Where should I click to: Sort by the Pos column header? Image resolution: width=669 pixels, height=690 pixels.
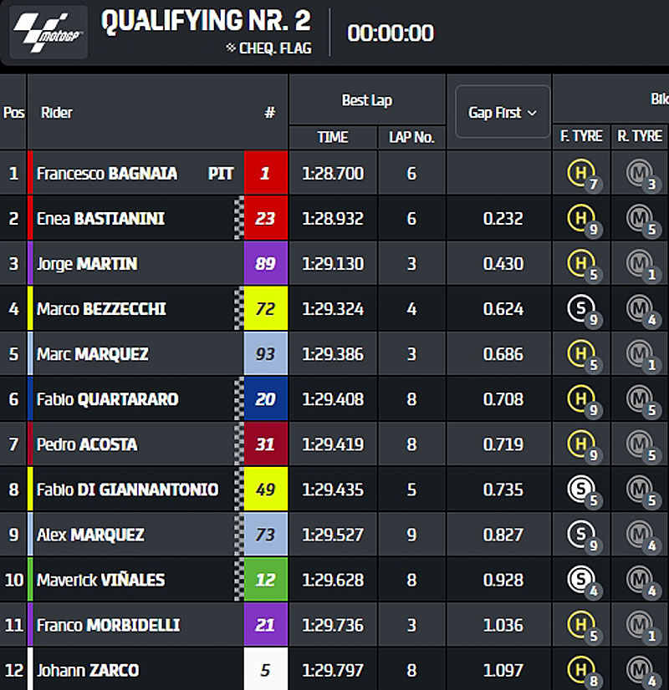coord(13,113)
